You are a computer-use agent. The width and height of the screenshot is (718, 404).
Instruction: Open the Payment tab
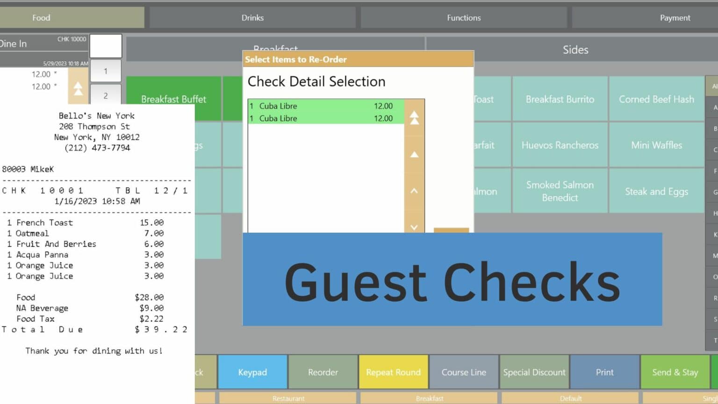[x=675, y=17]
